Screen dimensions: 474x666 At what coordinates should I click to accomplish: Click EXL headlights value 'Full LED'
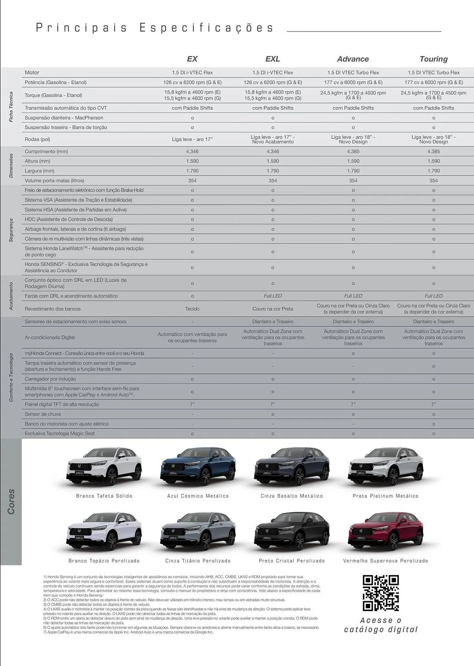pos(273,296)
